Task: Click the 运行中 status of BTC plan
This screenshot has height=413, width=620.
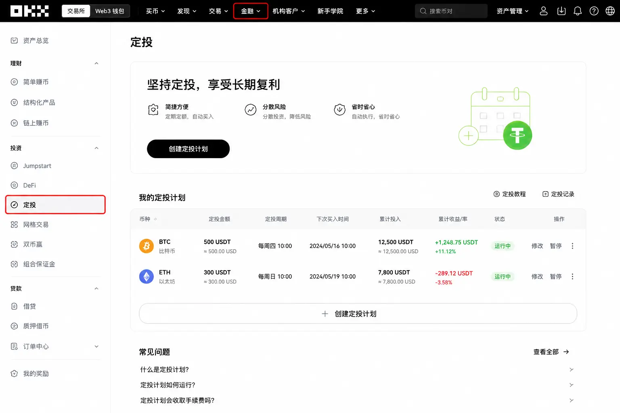Action: pos(503,246)
